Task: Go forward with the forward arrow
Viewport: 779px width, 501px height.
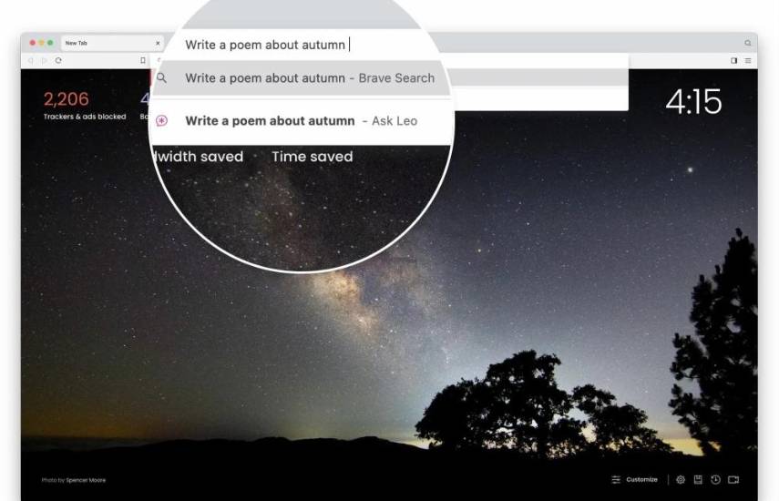Action: point(45,60)
